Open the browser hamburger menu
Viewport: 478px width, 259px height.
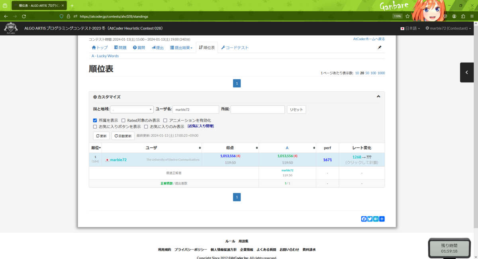point(472,16)
